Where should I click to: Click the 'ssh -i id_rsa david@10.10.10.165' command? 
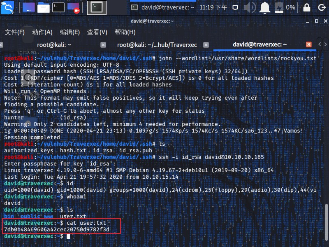click(x=211, y=157)
